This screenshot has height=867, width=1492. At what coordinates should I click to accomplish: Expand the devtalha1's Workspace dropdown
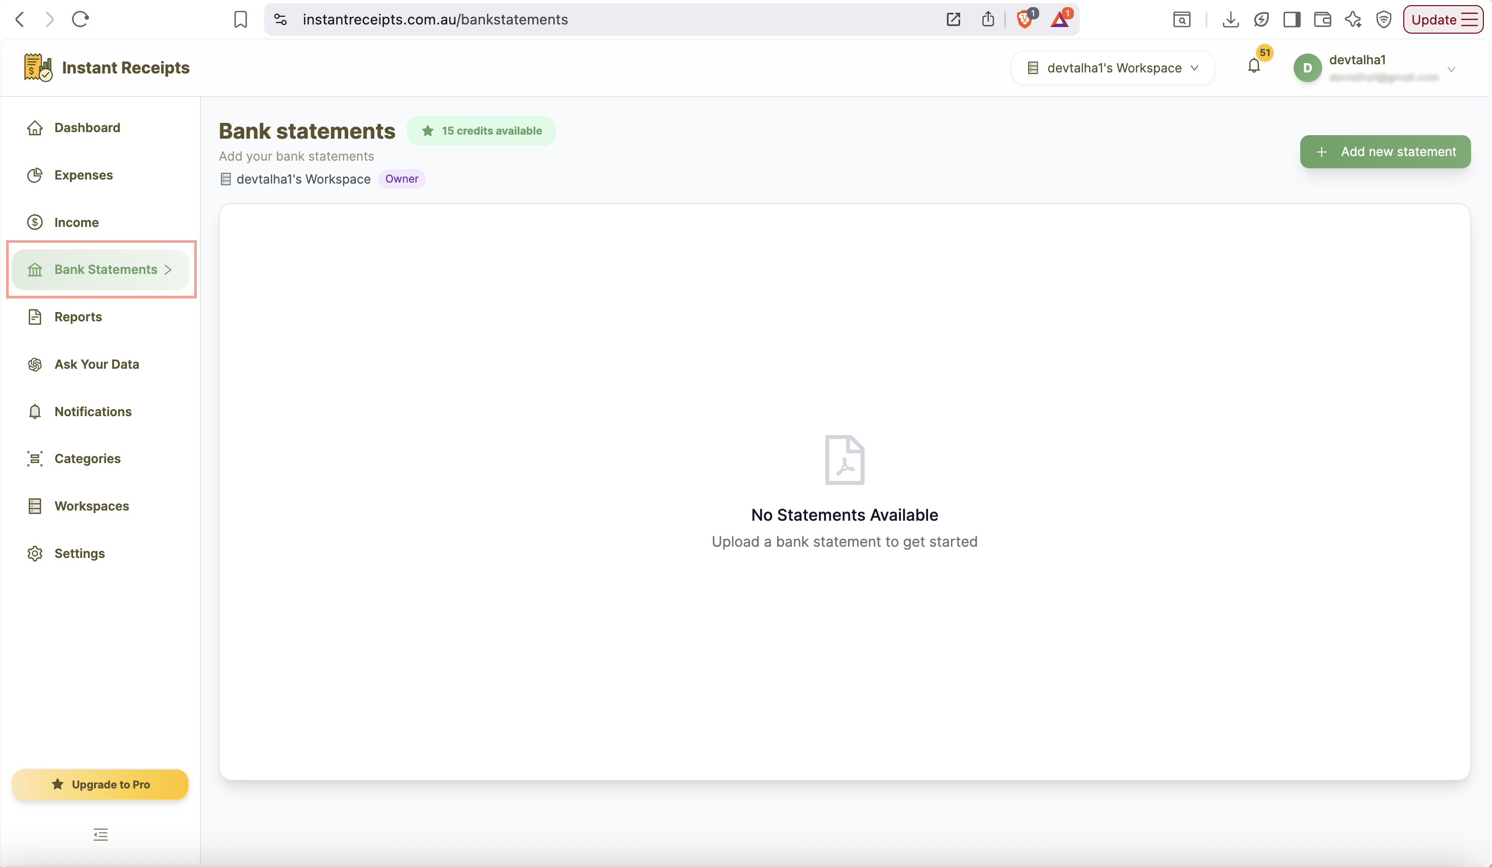pyautogui.click(x=1113, y=68)
